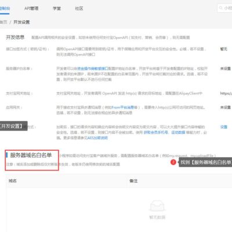Click the blue 设置 link

[x=224, y=127]
